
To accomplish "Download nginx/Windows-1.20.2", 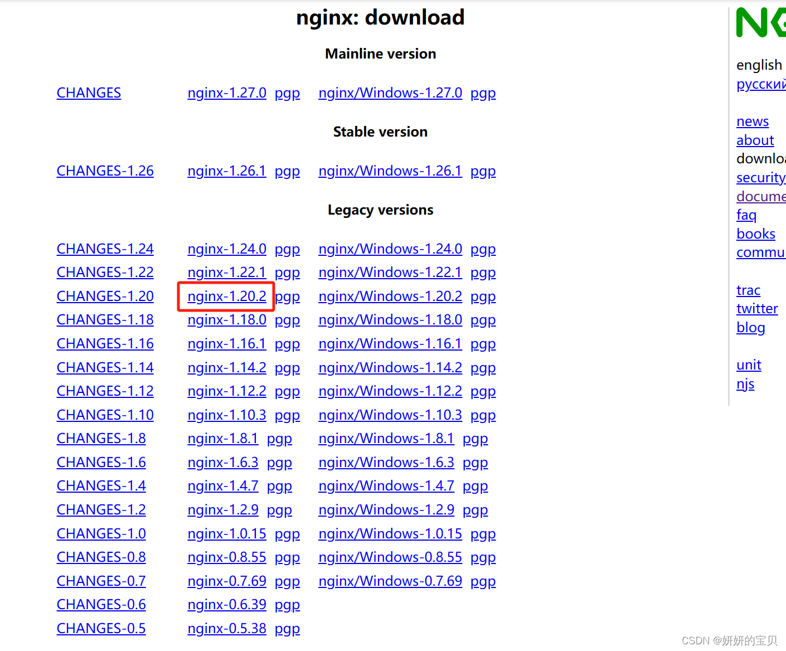I will click(x=390, y=297).
